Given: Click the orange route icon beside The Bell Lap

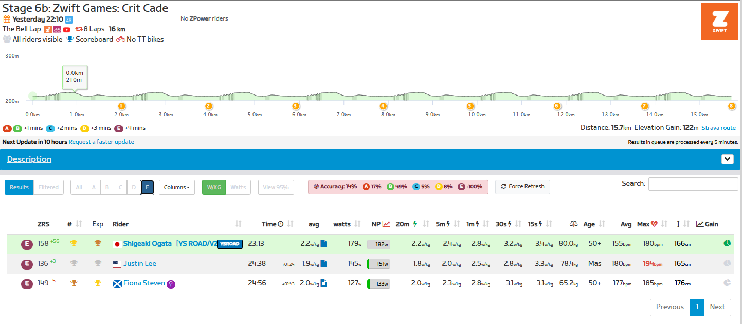Looking at the screenshot, I should point(48,29).
